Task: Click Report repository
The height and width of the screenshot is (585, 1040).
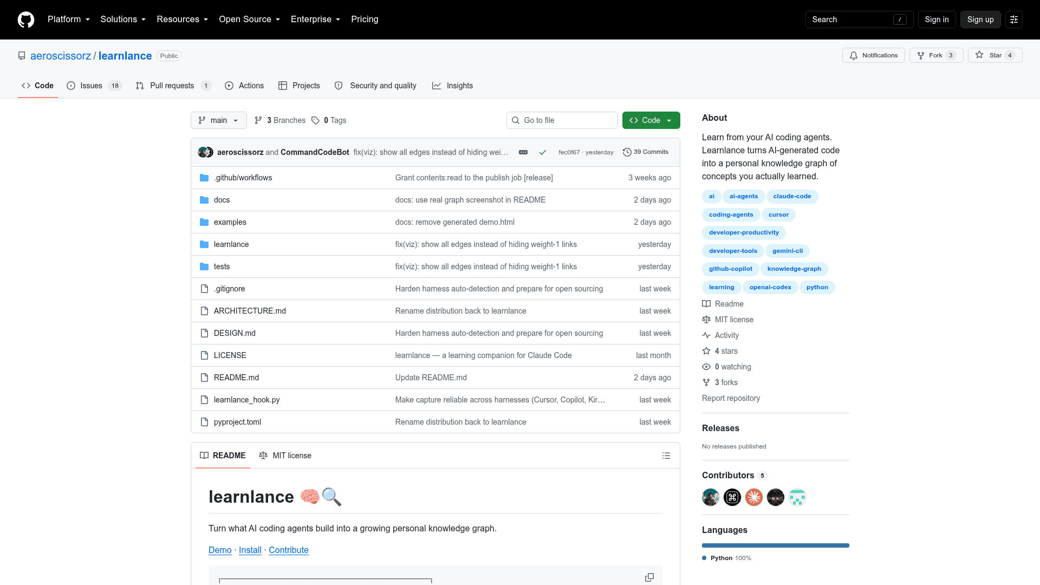Action: [x=731, y=398]
